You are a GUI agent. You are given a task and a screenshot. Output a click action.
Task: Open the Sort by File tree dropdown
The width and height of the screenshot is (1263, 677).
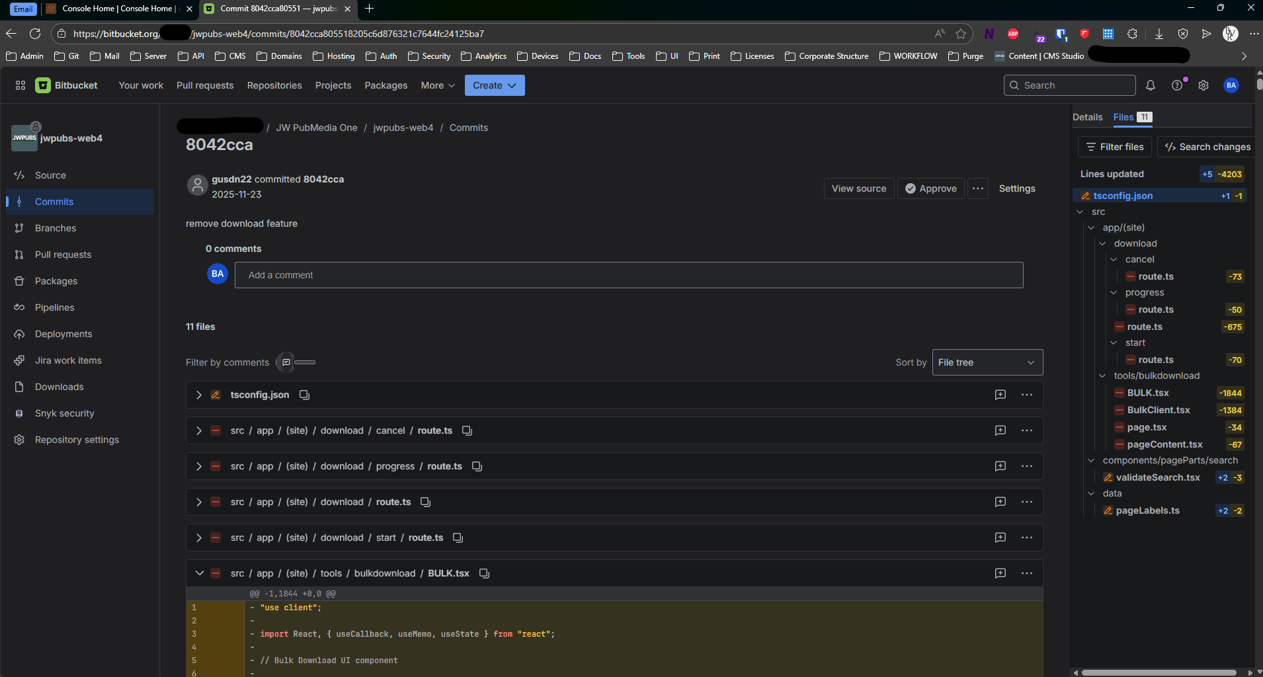click(987, 362)
